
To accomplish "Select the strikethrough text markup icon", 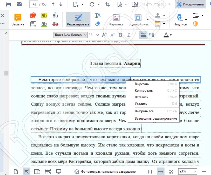I will (x=55, y=24).
